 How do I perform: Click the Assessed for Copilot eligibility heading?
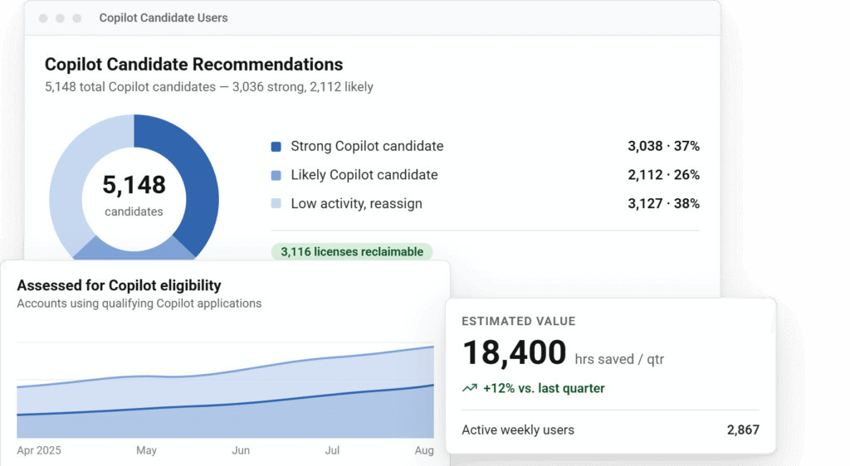pos(119,285)
